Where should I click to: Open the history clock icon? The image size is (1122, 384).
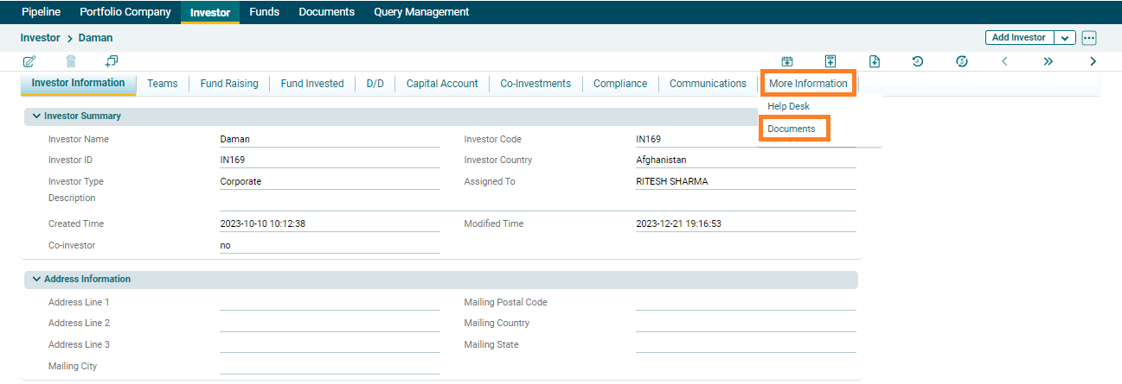tap(918, 61)
